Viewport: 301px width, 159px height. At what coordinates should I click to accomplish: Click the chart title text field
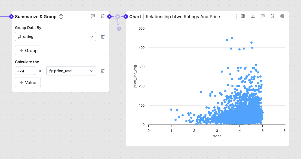click(190, 17)
